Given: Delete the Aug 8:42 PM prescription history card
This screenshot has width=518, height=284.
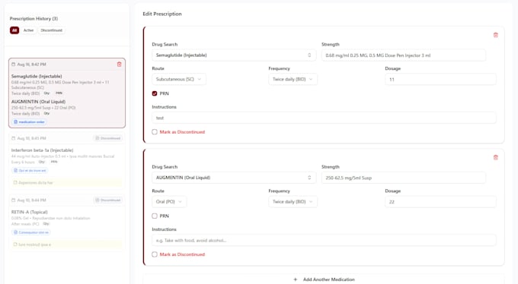Looking at the screenshot, I should (120, 65).
